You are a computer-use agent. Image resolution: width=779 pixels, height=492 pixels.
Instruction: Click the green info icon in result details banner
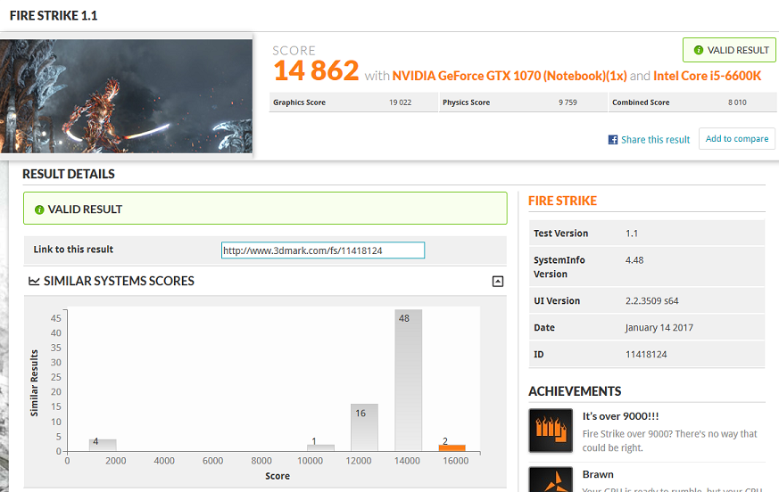(39, 209)
